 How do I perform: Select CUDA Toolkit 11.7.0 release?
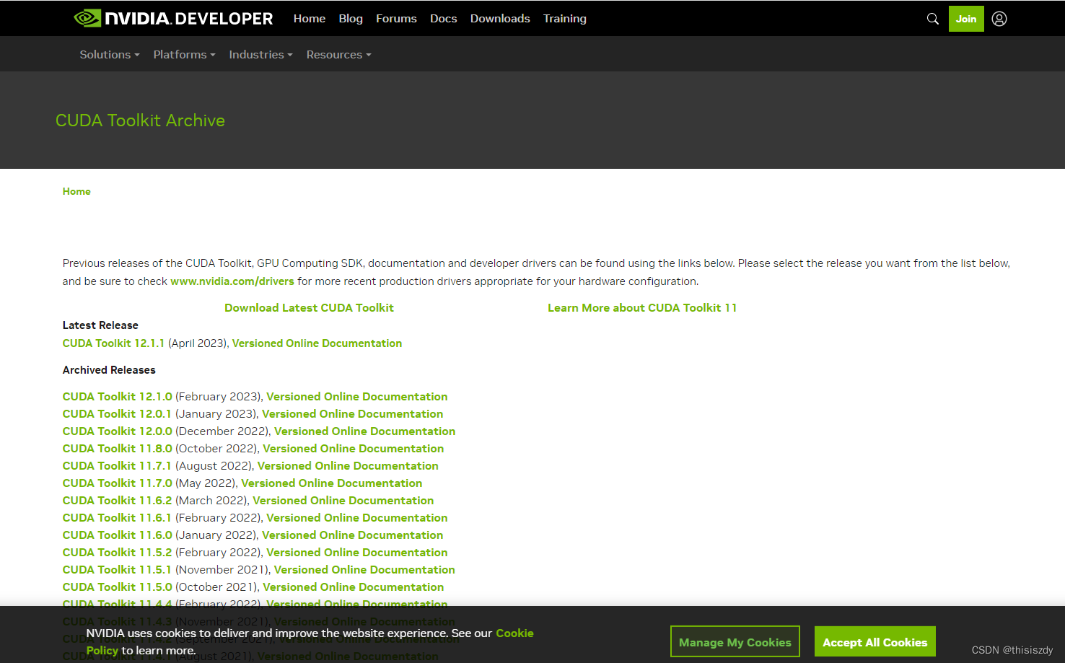118,483
